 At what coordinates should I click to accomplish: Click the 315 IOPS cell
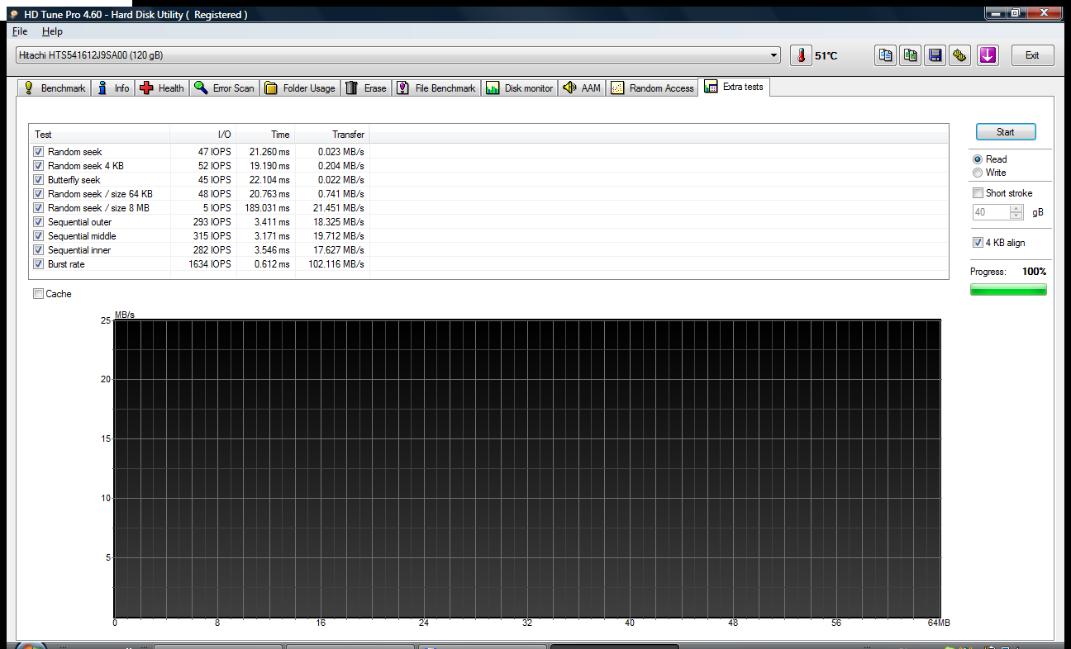coord(213,236)
